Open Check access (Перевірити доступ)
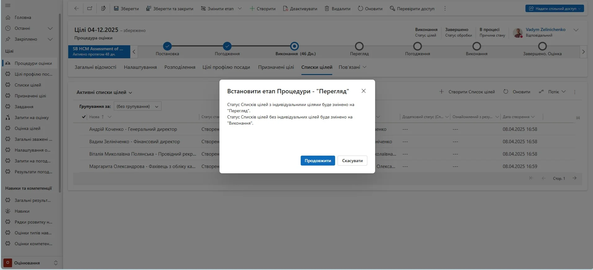 (x=412, y=9)
